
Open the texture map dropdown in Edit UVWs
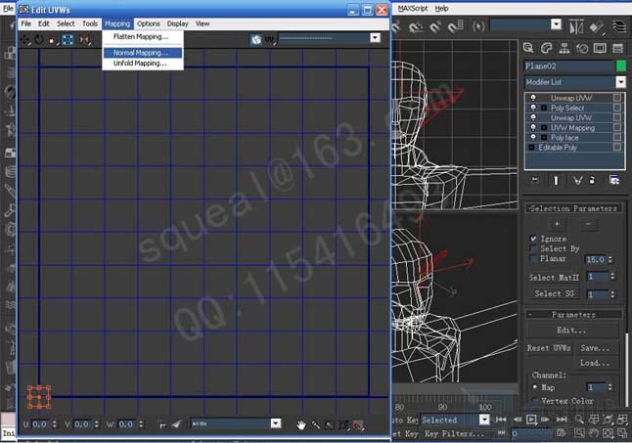click(x=330, y=38)
